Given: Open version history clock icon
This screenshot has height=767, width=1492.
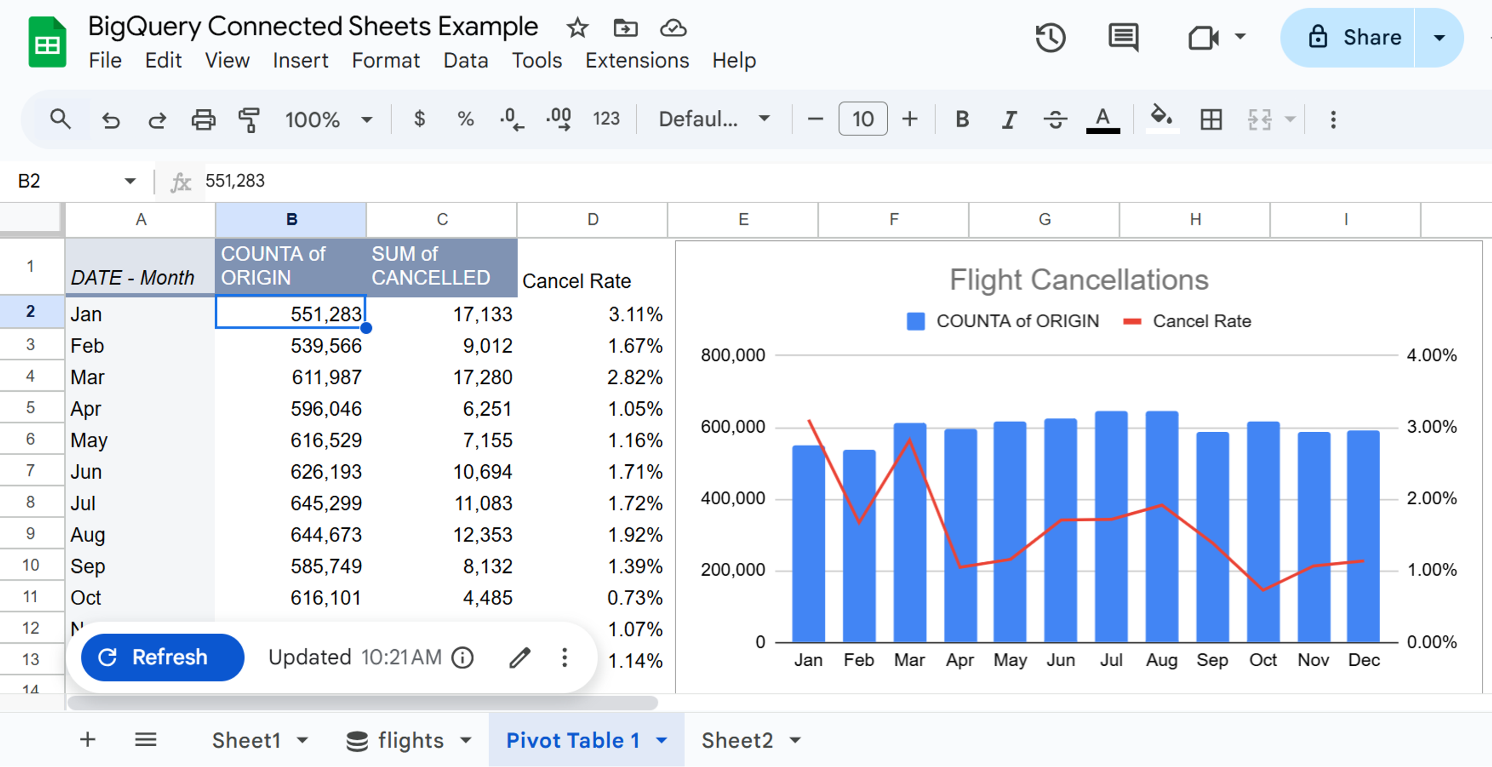Looking at the screenshot, I should point(1050,38).
